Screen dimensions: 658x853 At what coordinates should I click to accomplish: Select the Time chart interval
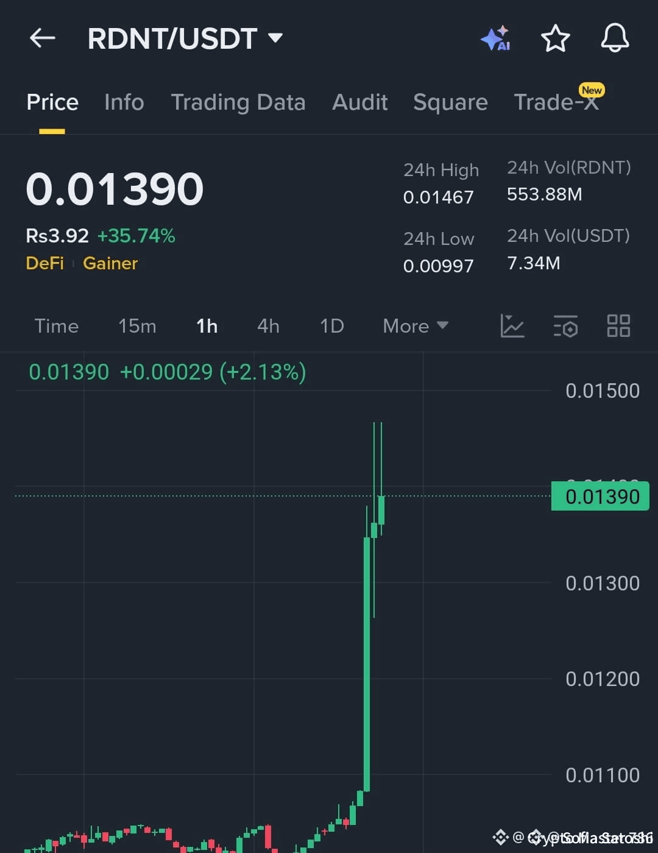click(x=57, y=326)
